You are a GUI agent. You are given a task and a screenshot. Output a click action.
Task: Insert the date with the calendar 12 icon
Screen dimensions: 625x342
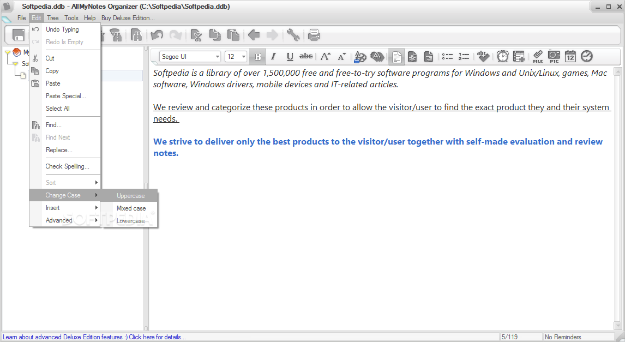coord(570,57)
